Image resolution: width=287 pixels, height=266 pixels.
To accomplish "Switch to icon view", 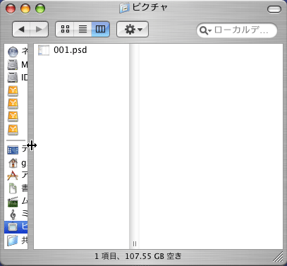I will click(x=65, y=29).
